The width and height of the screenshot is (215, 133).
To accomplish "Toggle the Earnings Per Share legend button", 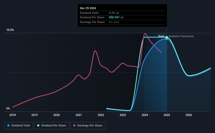I will 88,126.
